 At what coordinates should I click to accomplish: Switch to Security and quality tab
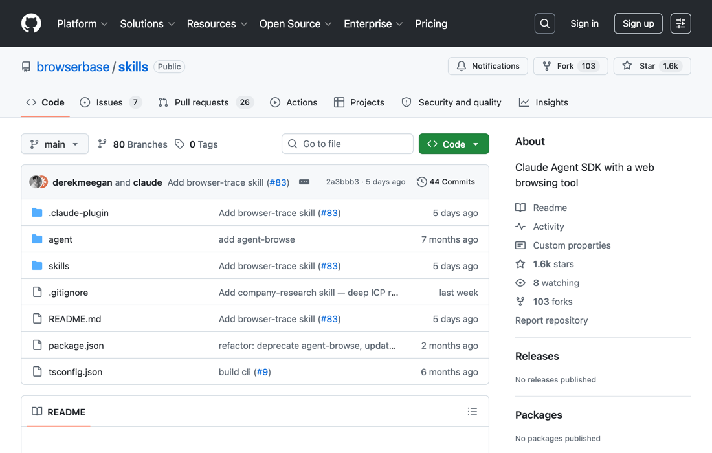pyautogui.click(x=452, y=103)
